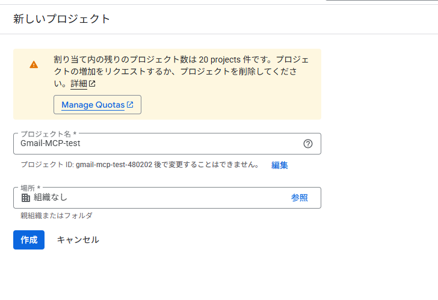Image resolution: width=438 pixels, height=300 pixels.
Task: Click the 場所 field label
Action: point(31,188)
